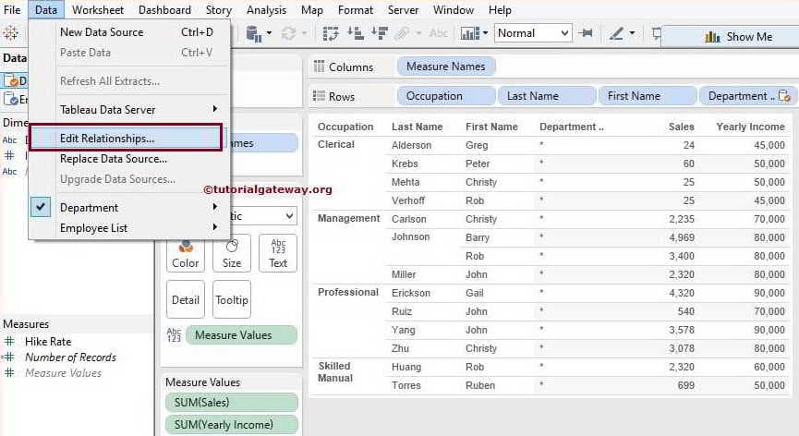Click the sort descending toolbar icon
This screenshot has width=799, height=436.
point(380,33)
